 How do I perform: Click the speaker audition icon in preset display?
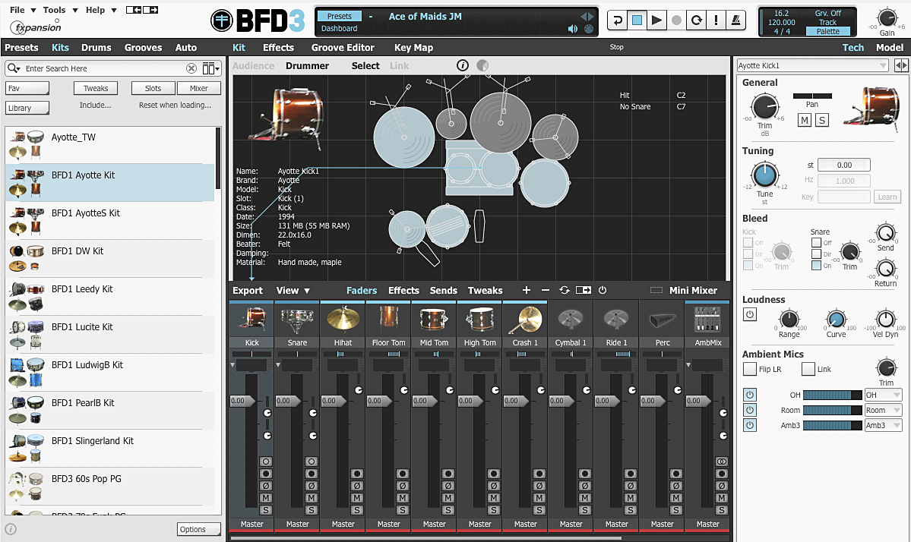pyautogui.click(x=572, y=28)
